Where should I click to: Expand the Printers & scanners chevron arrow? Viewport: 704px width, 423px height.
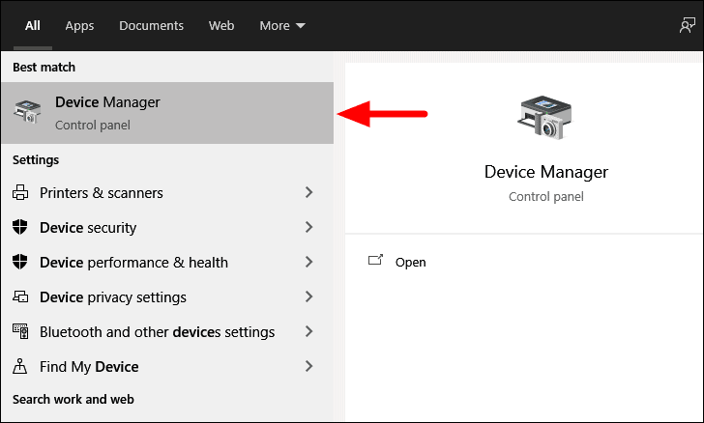(x=308, y=192)
